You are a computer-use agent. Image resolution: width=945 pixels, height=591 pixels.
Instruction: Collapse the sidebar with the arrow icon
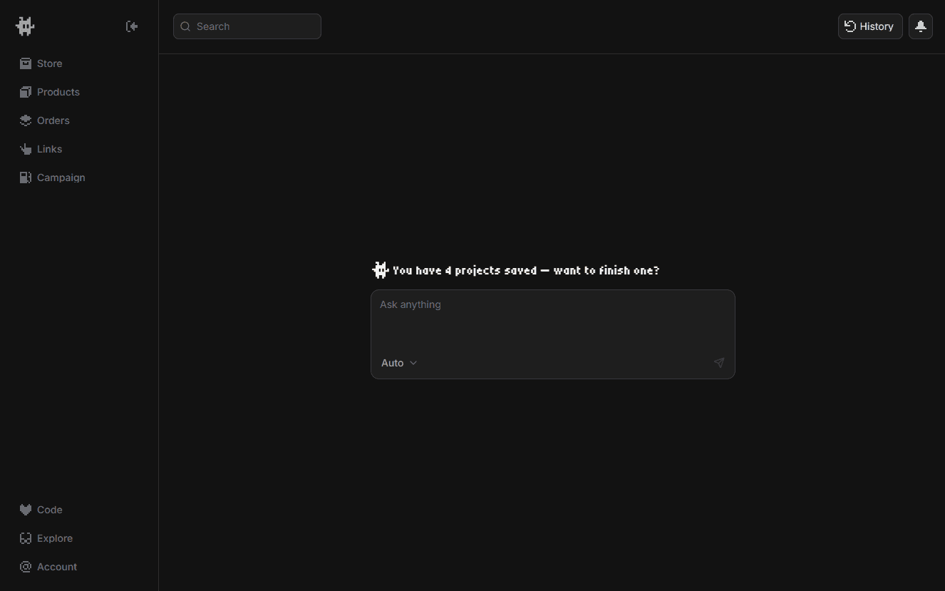coord(132,26)
